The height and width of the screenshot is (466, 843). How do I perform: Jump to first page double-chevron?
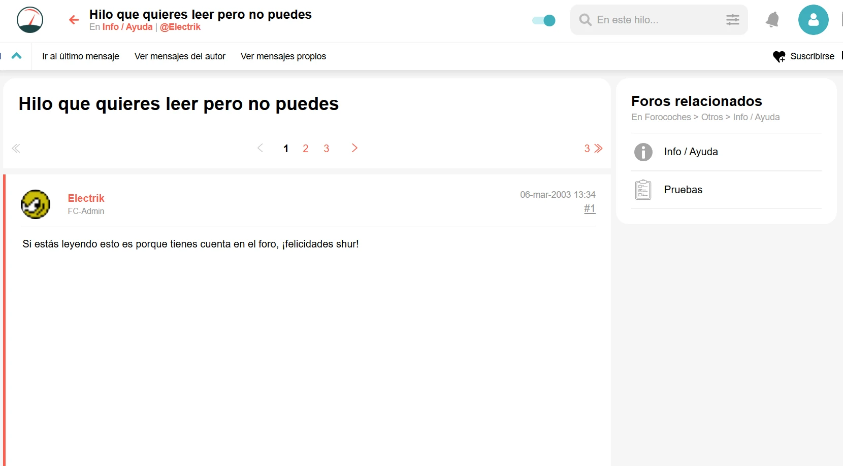(x=16, y=148)
